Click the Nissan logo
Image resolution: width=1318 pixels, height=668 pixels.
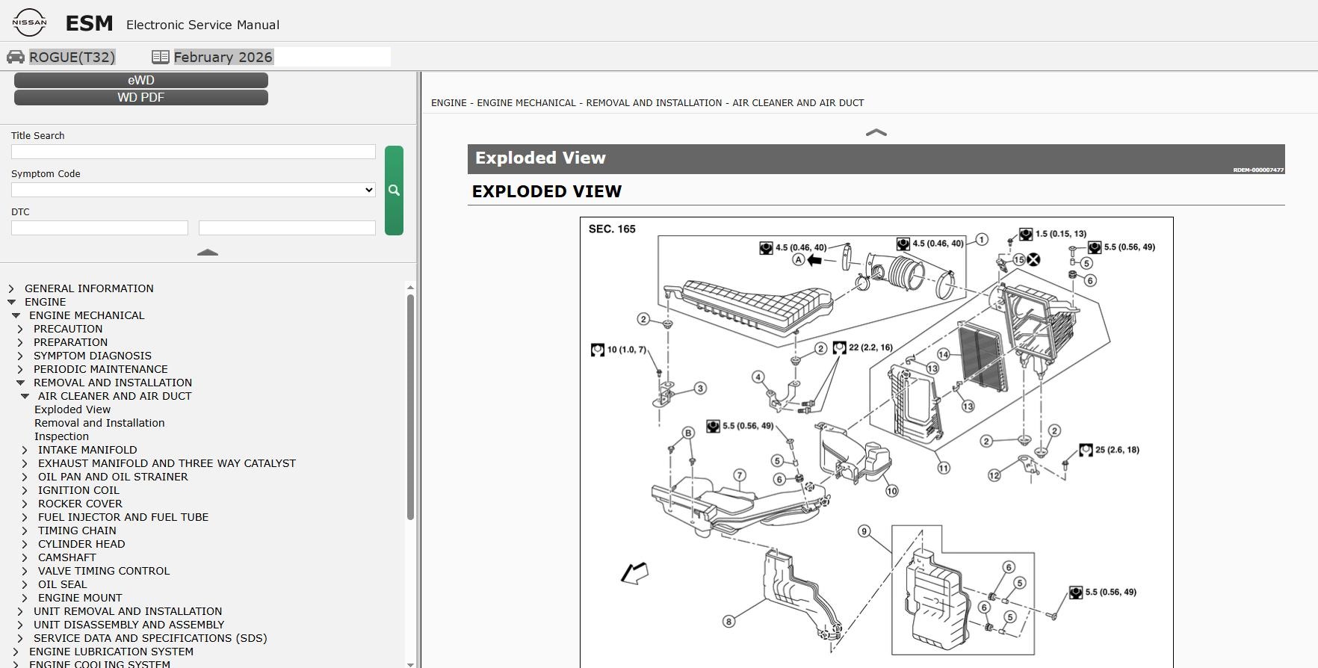pyautogui.click(x=29, y=22)
